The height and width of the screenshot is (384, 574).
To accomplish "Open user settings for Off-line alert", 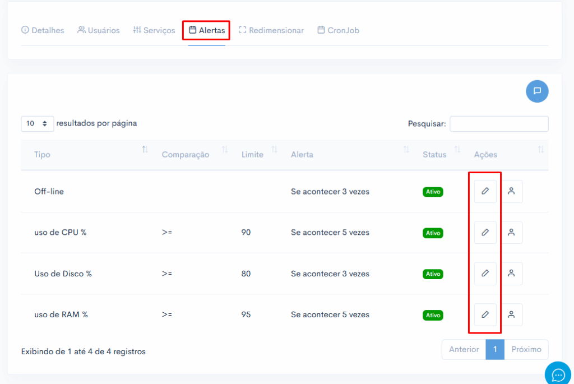I will 511,191.
